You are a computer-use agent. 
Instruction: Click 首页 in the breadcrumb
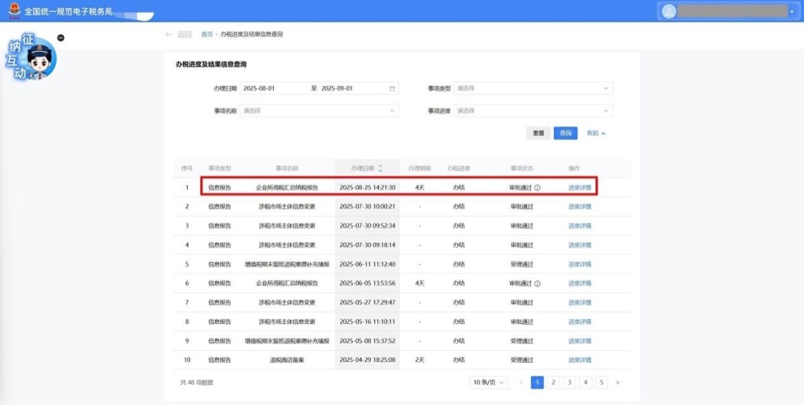(206, 34)
